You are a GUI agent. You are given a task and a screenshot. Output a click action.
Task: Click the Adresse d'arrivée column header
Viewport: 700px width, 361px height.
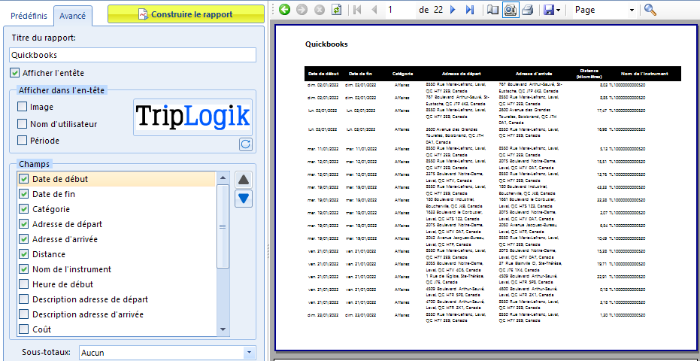coord(535,73)
